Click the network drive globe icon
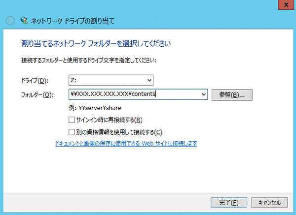 tap(24, 20)
